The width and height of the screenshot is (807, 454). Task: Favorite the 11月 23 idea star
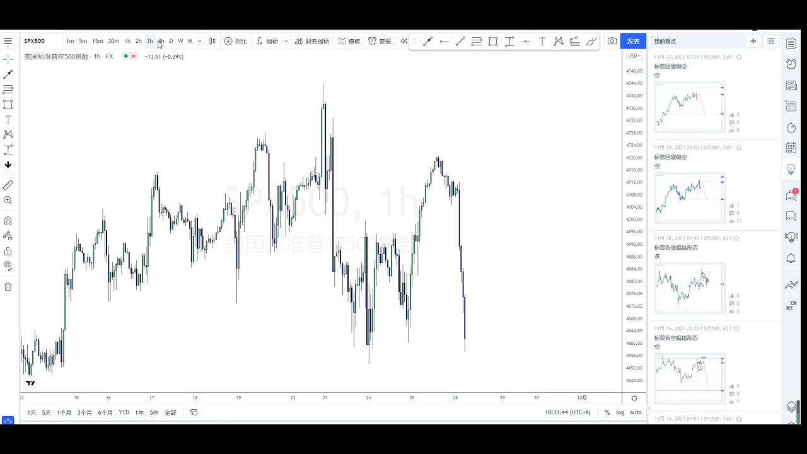coord(739,57)
